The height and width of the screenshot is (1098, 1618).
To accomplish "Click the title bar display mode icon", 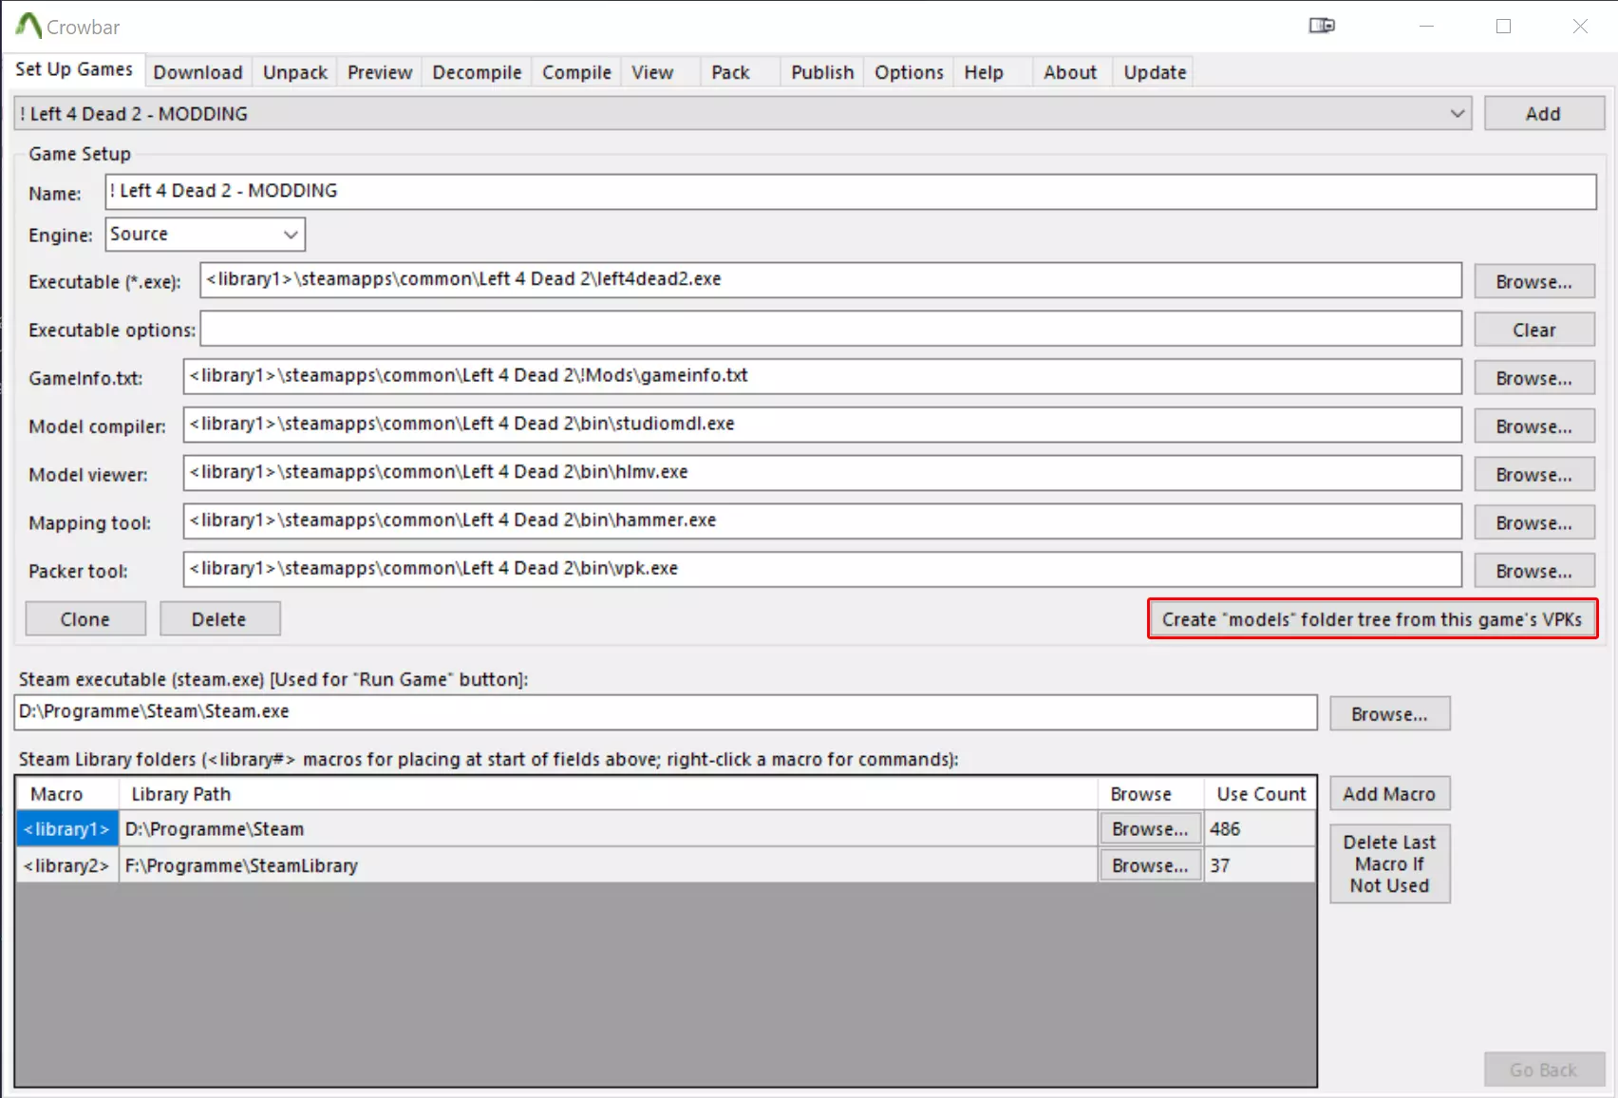I will click(1321, 26).
